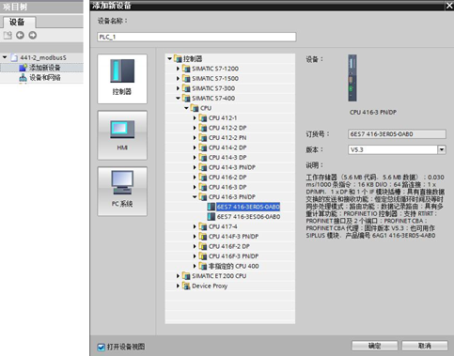Viewport: 454px width, 356px height.
Task: Expand the SIMATIC S7-1500 node arrow
Action: coord(178,78)
